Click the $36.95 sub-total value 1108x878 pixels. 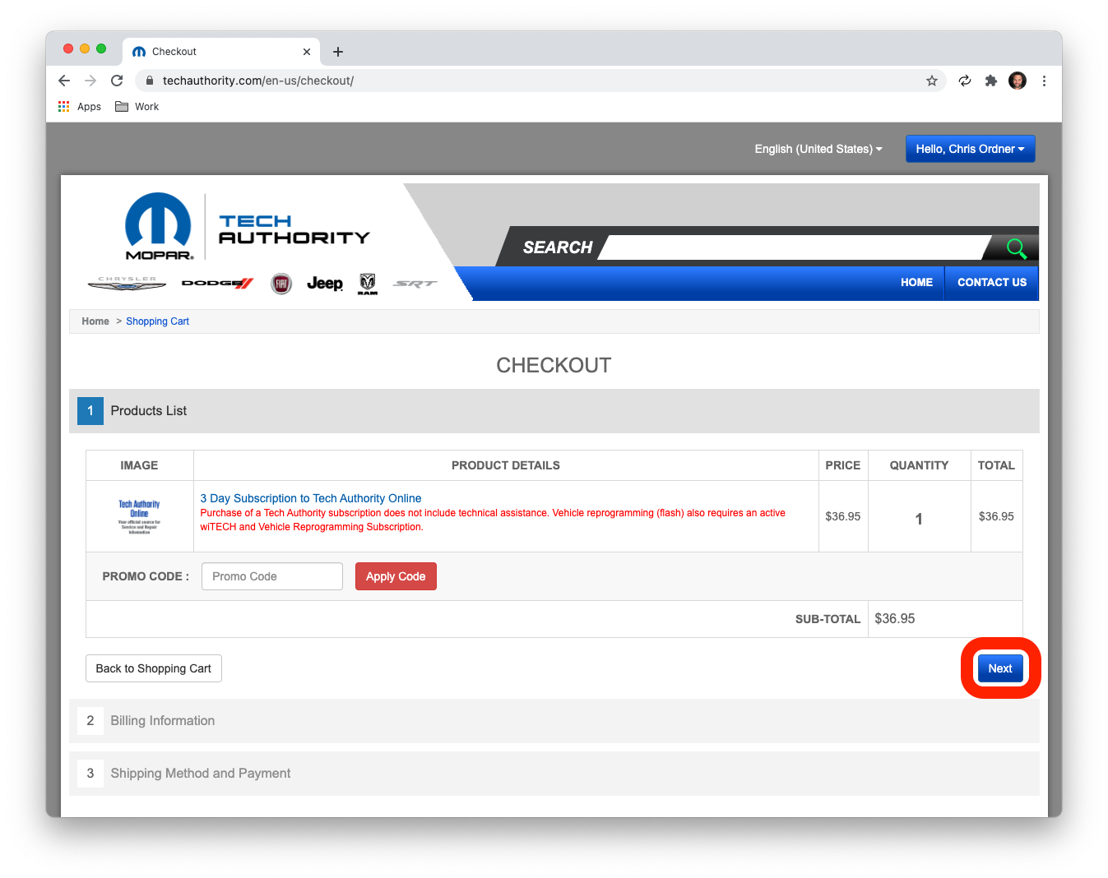point(895,619)
